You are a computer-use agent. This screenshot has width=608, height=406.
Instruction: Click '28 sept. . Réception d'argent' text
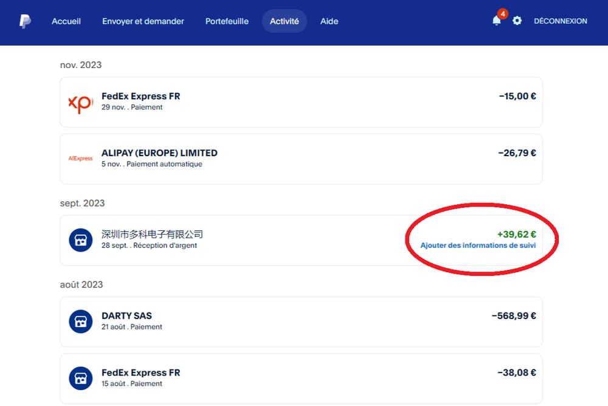(150, 246)
